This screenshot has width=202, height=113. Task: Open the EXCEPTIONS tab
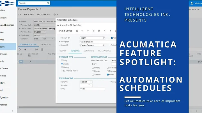coord(46,44)
